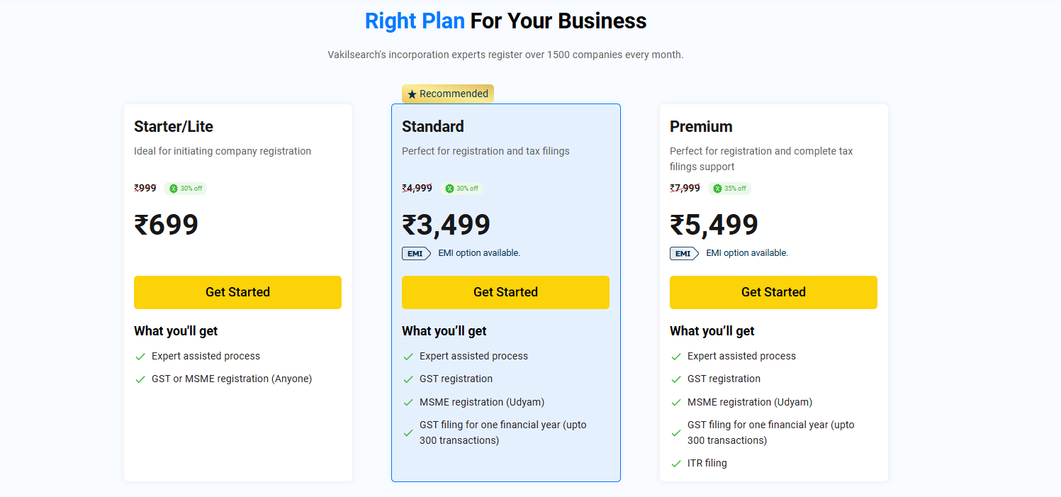This screenshot has height=497, width=1061.
Task: Click the ₹5,499 Premium price
Action: click(x=714, y=225)
